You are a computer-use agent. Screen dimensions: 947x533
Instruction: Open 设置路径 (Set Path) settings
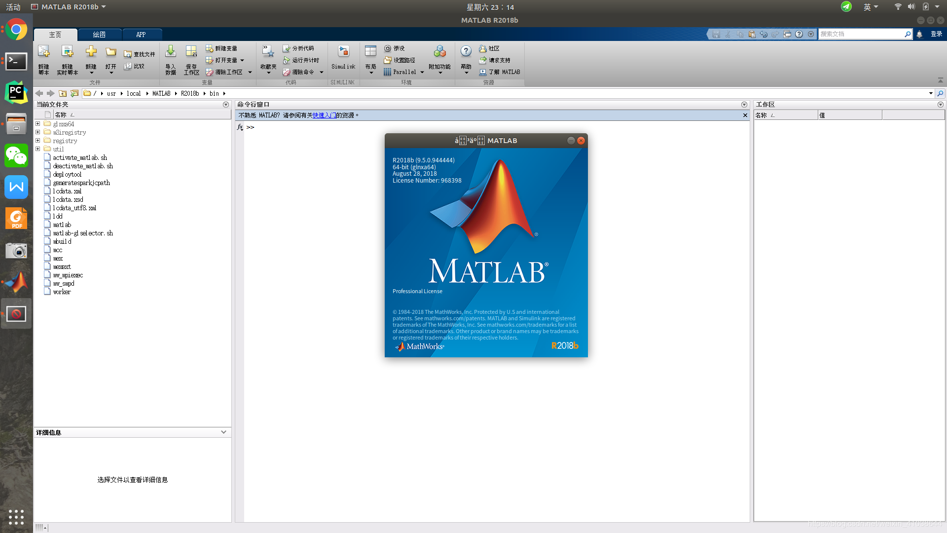pyautogui.click(x=401, y=60)
